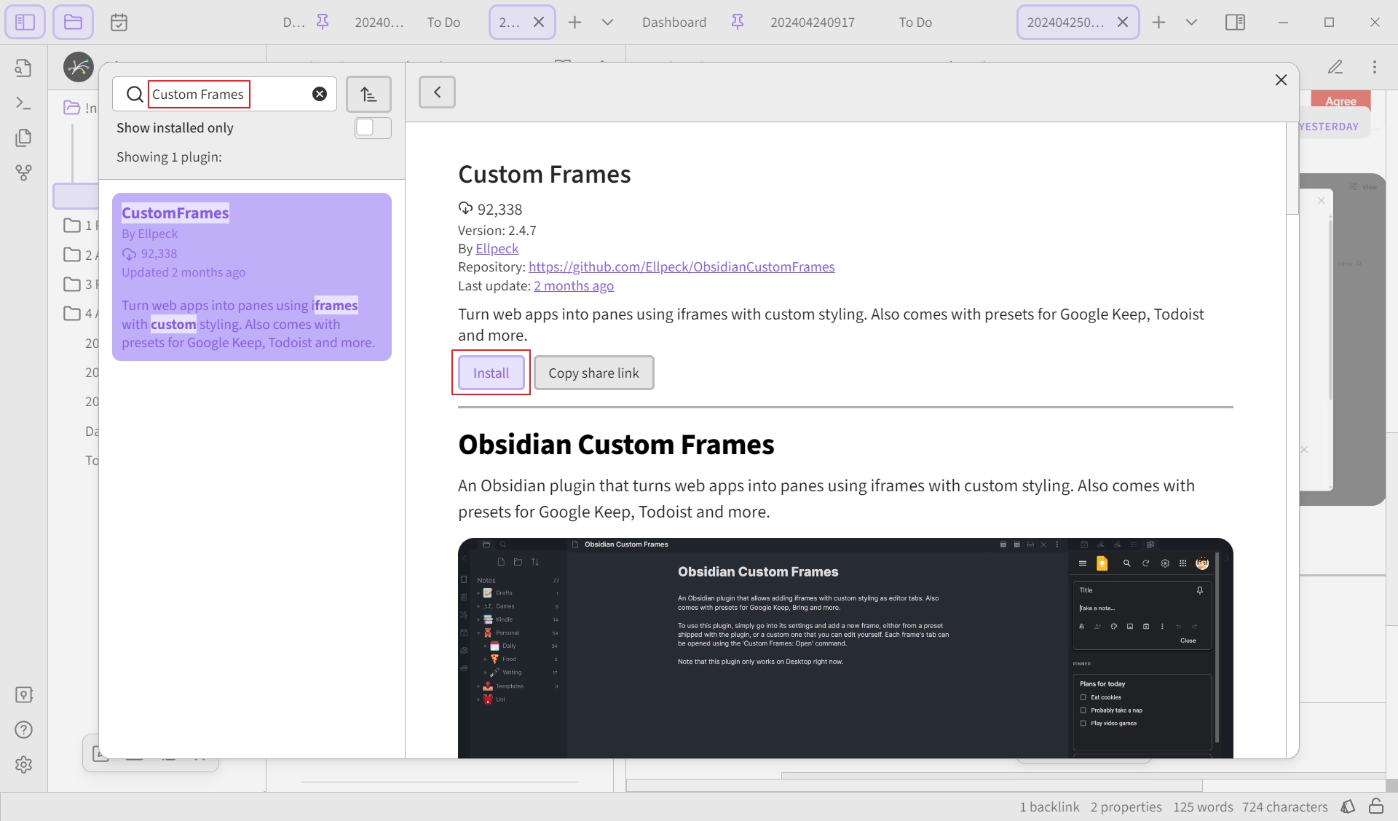
Task: Toggle read-only lock in status bar
Action: pyautogui.click(x=1375, y=806)
